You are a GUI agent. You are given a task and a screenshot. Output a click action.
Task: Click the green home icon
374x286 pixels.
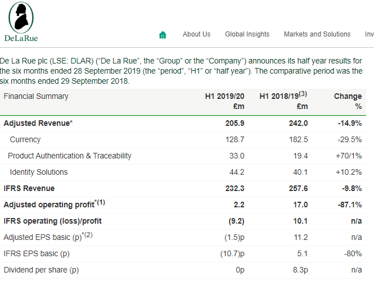163,35
